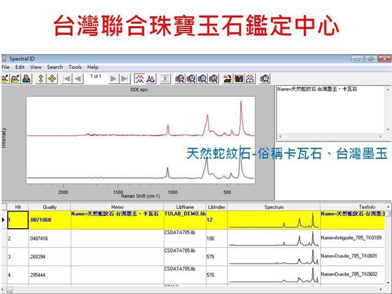Open the library books icon
Viewport: 392px width, 294px height.
[239, 79]
